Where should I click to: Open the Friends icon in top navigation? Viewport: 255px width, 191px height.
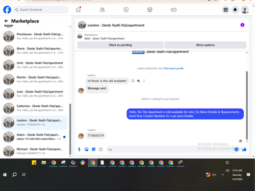click(x=102, y=10)
